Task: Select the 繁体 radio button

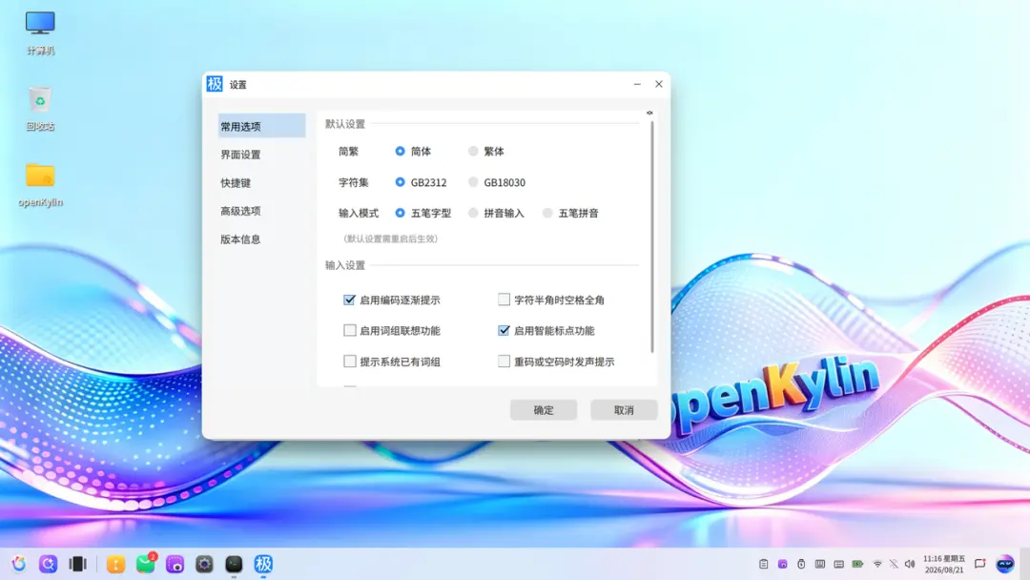Action: click(x=473, y=151)
